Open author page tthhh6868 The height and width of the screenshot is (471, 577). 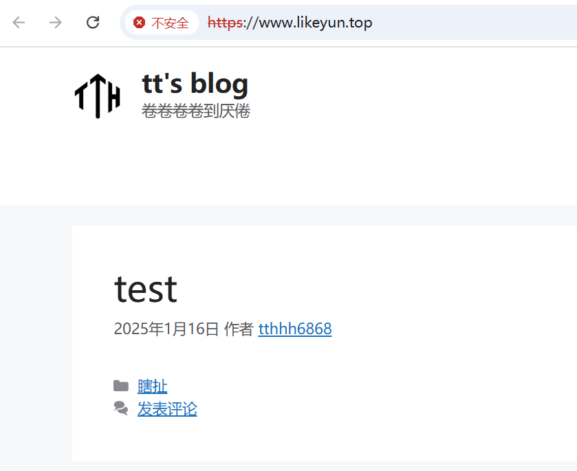point(295,329)
